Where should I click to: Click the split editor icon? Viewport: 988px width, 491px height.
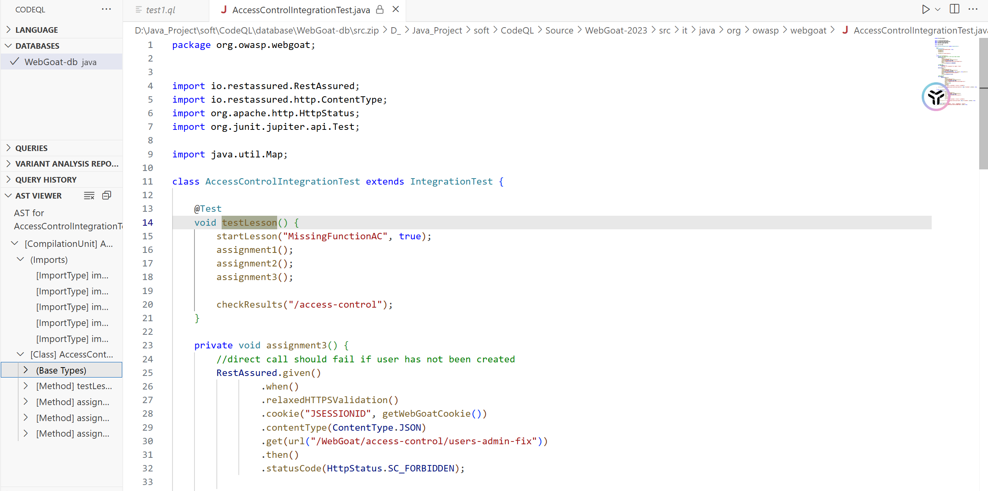[x=954, y=9]
